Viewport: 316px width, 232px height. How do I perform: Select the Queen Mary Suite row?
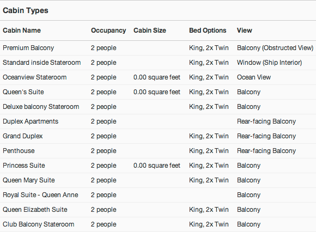(158, 180)
